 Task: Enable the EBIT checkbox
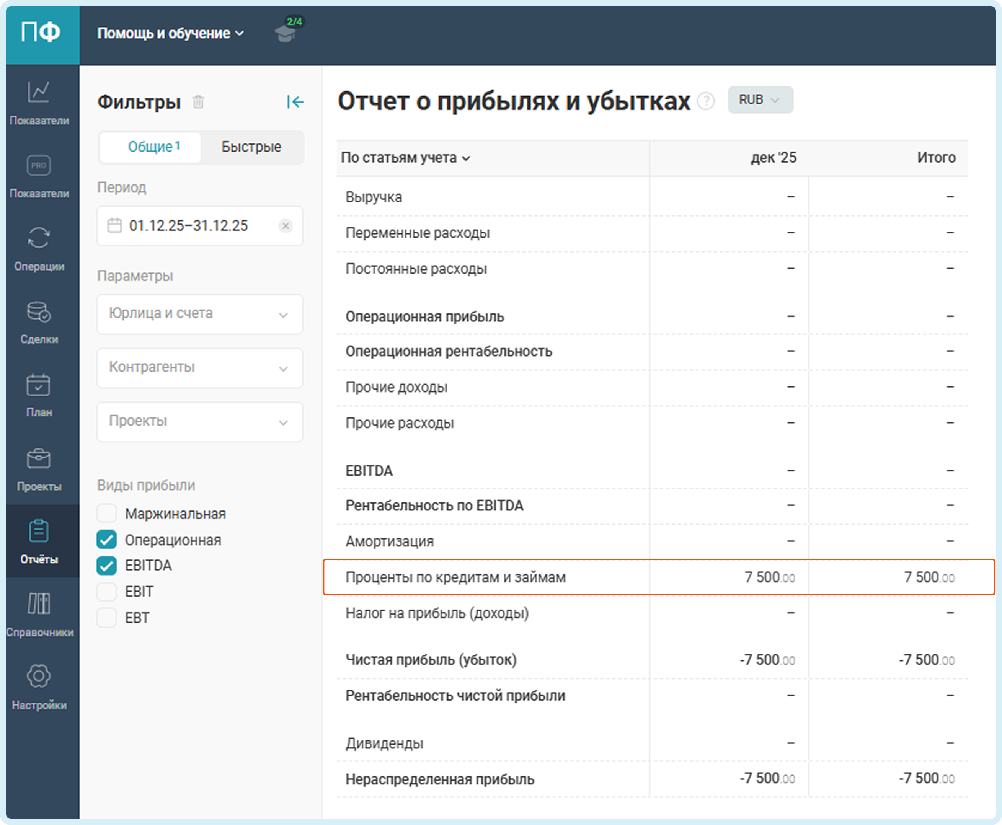pyautogui.click(x=107, y=592)
